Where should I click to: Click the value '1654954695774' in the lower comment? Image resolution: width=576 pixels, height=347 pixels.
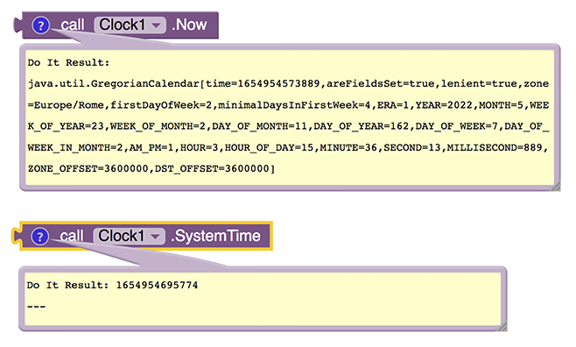(158, 286)
